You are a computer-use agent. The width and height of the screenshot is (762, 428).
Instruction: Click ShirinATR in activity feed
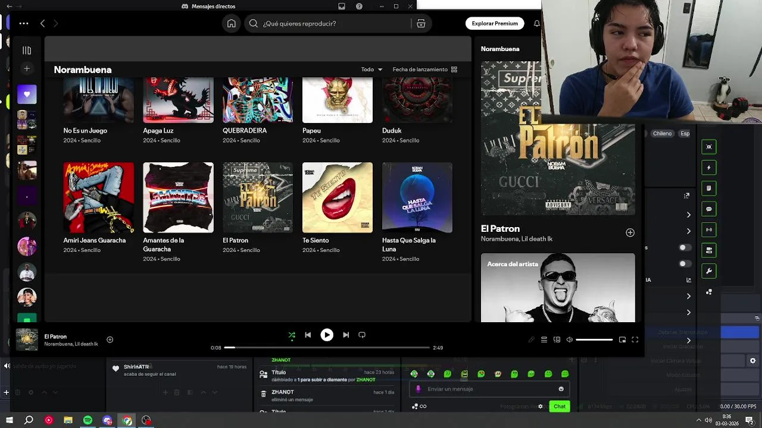click(x=136, y=367)
